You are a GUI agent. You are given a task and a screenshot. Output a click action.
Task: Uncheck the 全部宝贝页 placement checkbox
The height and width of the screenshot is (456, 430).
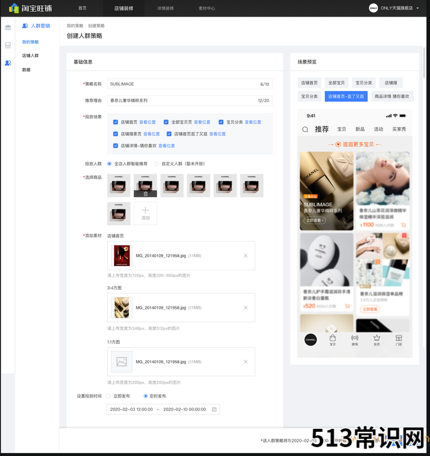click(x=166, y=122)
